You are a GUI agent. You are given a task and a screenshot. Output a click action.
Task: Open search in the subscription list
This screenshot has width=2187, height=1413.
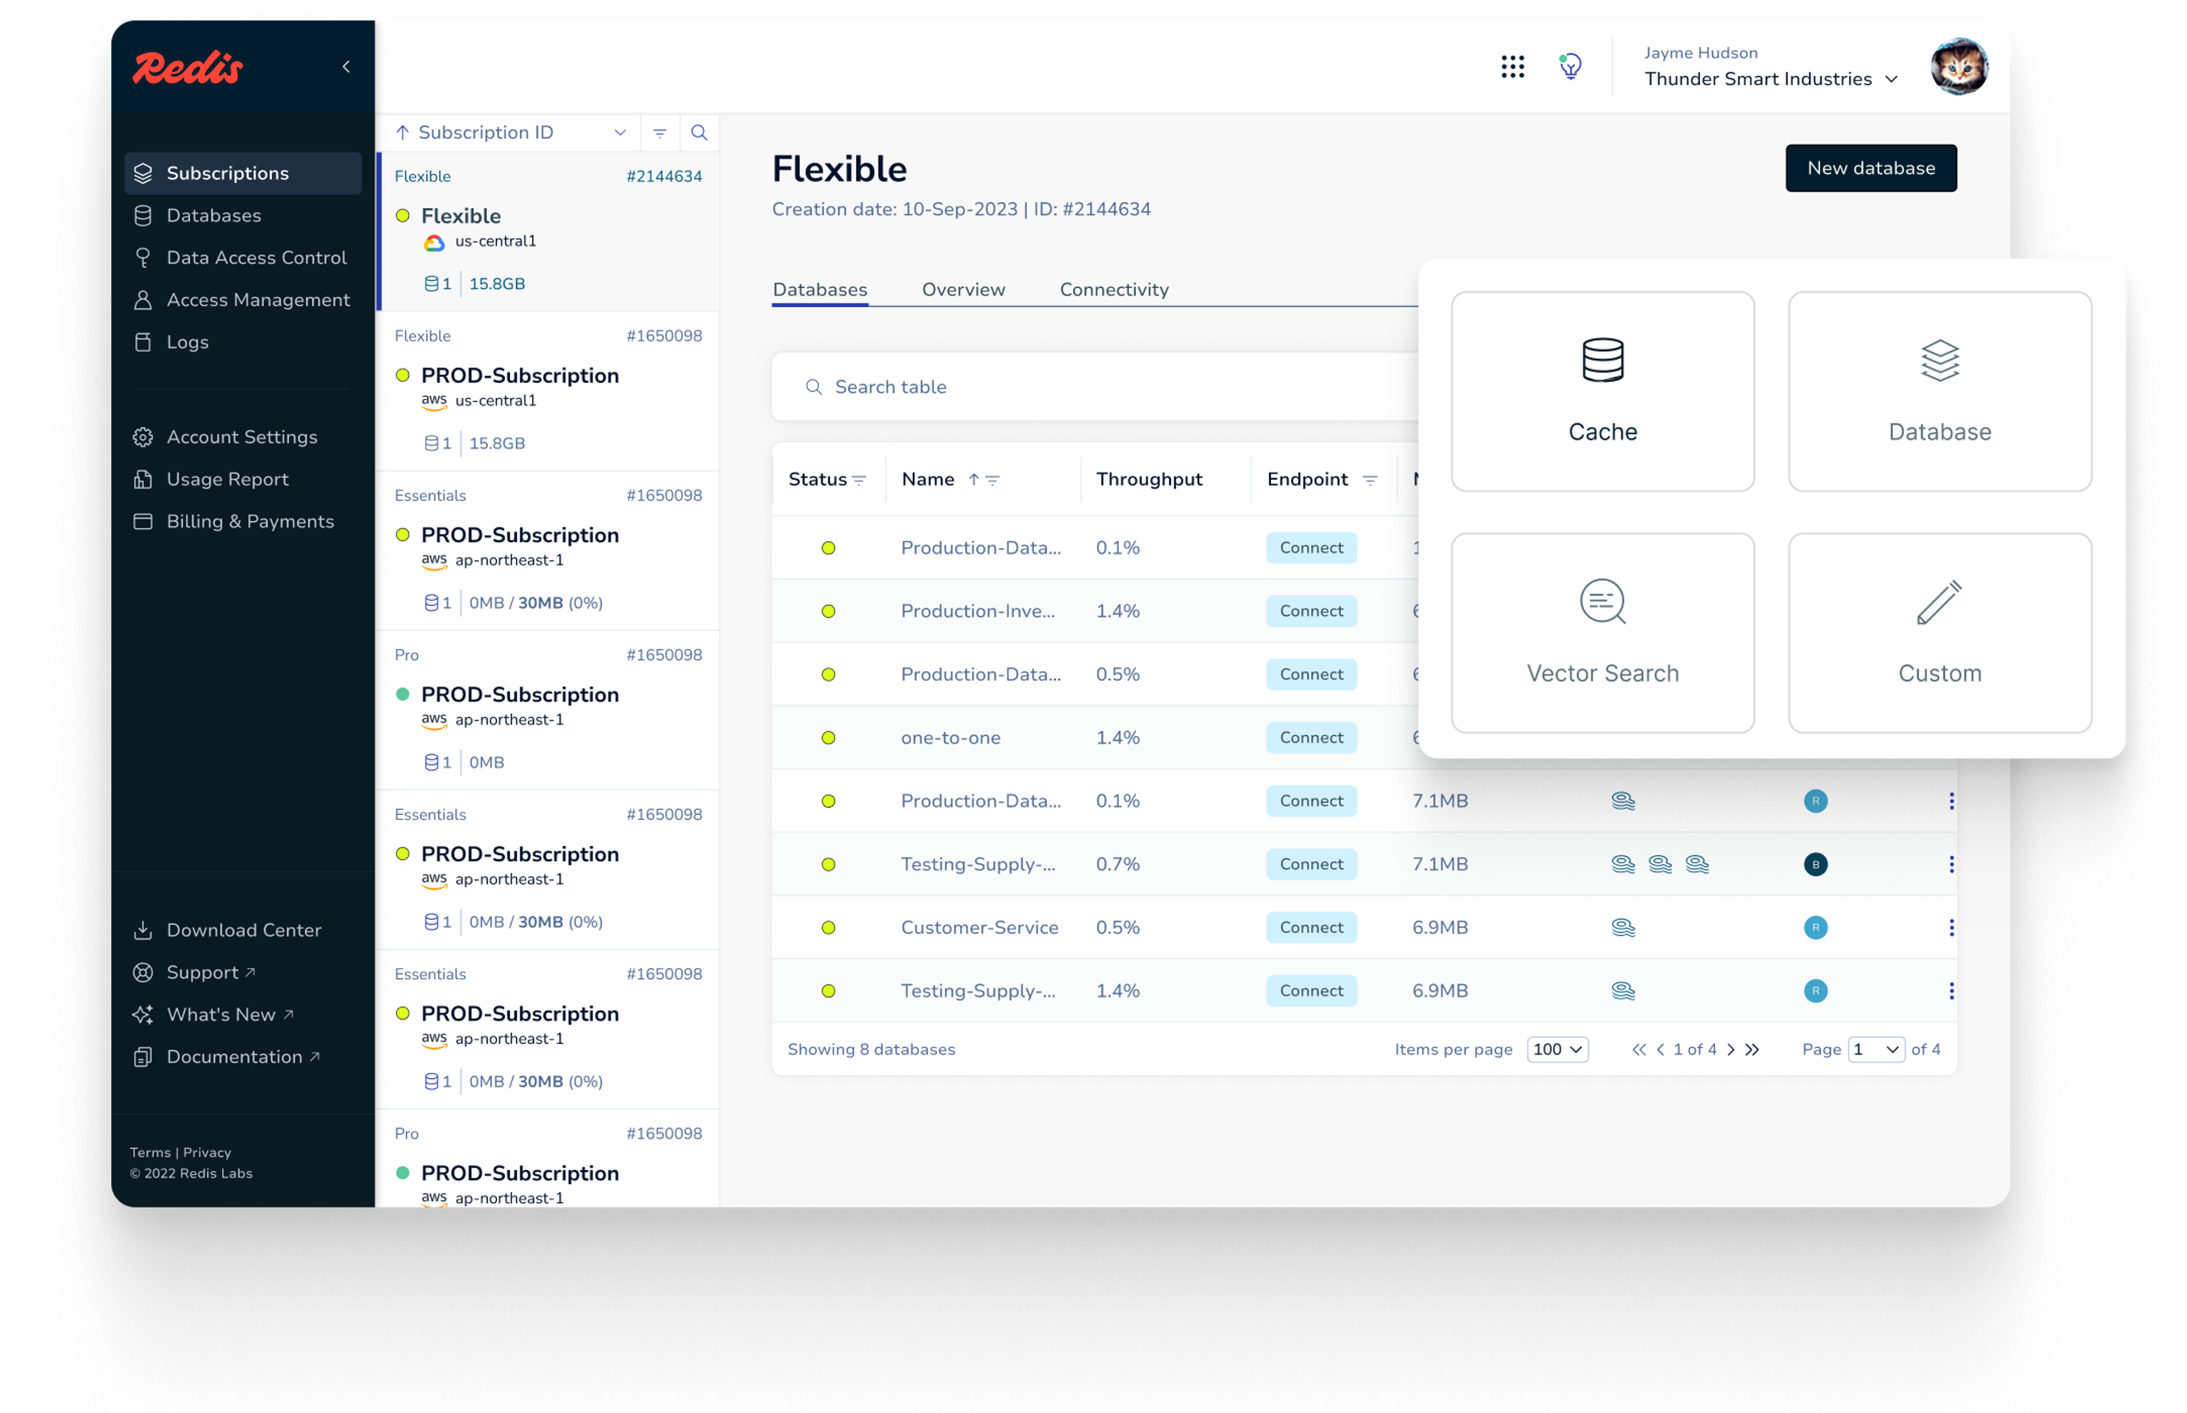pos(699,132)
